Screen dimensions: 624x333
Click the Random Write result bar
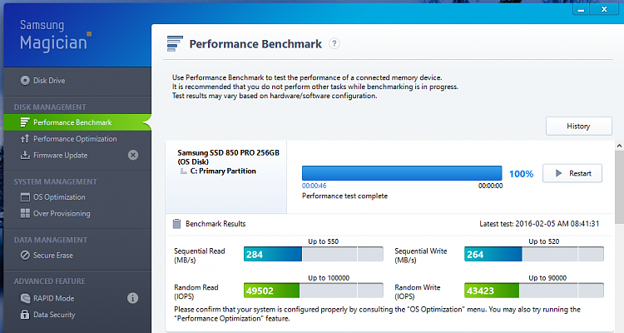tap(533, 291)
